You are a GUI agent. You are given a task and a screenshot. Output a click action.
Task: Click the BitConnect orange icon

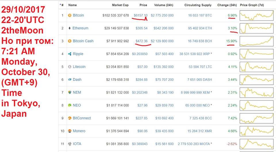pos(70,118)
